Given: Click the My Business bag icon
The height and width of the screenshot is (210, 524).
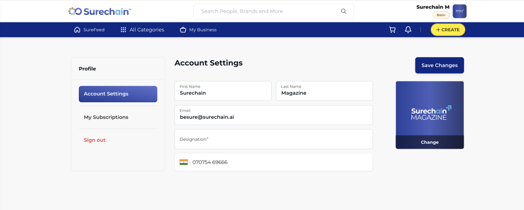Looking at the screenshot, I should pyautogui.click(x=183, y=30).
